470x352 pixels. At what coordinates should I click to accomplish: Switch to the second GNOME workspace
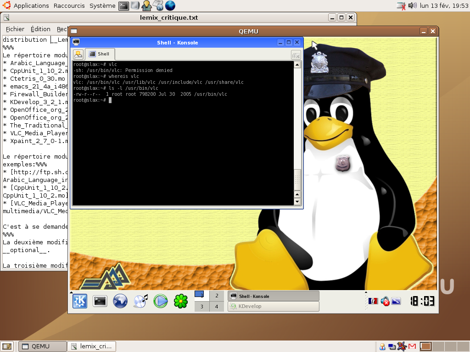(438, 346)
